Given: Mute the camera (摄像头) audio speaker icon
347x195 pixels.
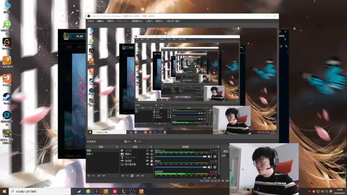Looking at the screenshot, I should point(210,167).
